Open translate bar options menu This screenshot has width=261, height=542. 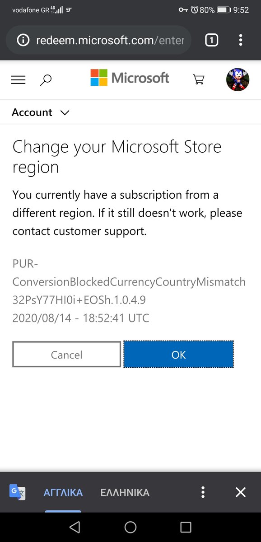203,492
